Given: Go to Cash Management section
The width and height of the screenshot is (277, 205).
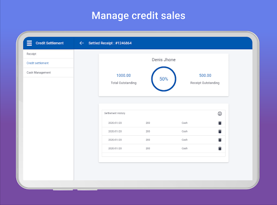Looking at the screenshot, I should coord(48,72).
